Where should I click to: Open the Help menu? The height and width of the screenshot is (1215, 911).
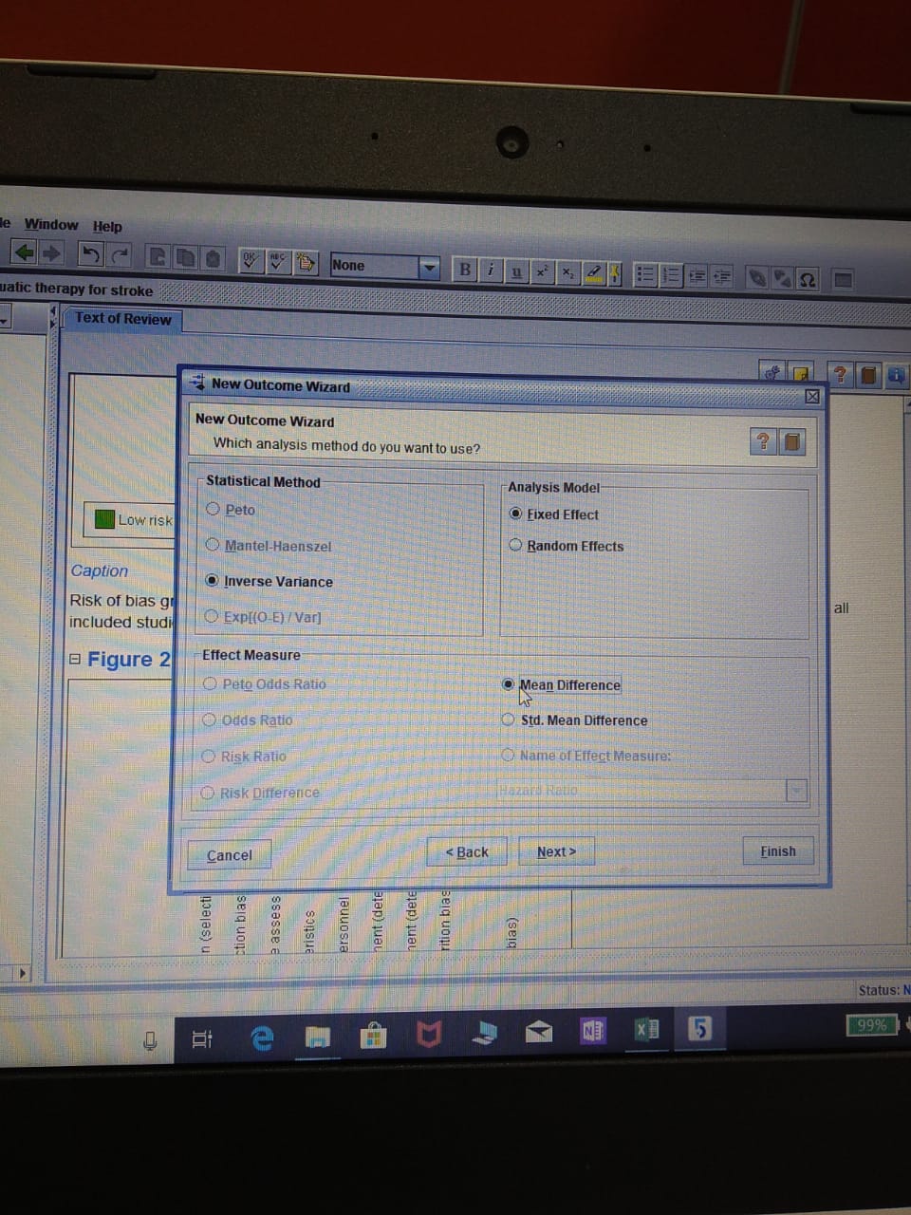[107, 227]
